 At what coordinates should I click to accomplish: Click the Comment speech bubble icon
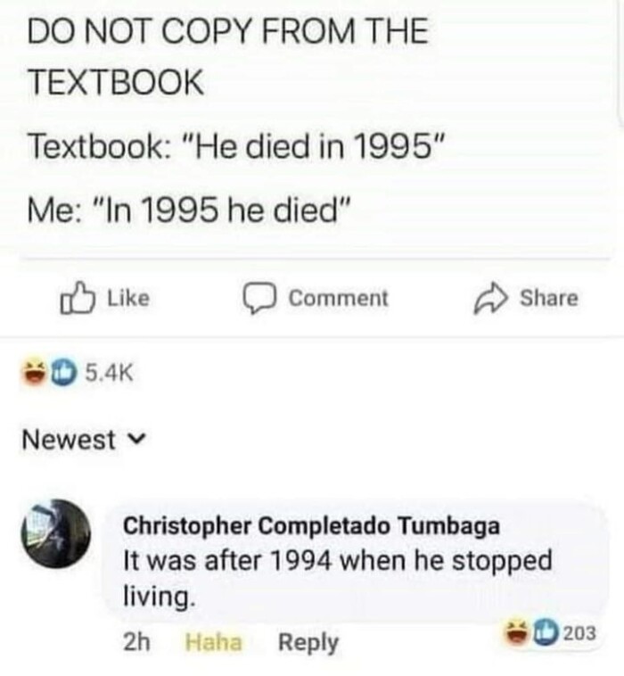259,299
